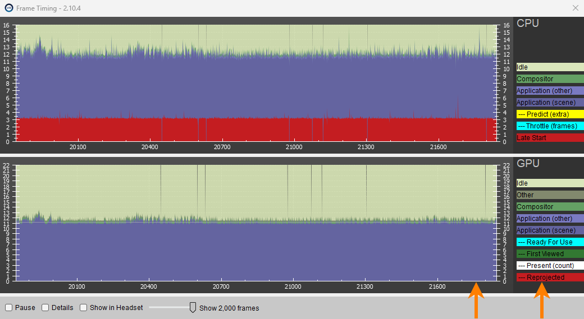Select the white Present (count) legend
The height and width of the screenshot is (319, 584).
[550, 266]
